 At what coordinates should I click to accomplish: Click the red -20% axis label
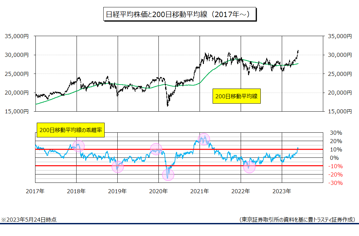coord(335,174)
